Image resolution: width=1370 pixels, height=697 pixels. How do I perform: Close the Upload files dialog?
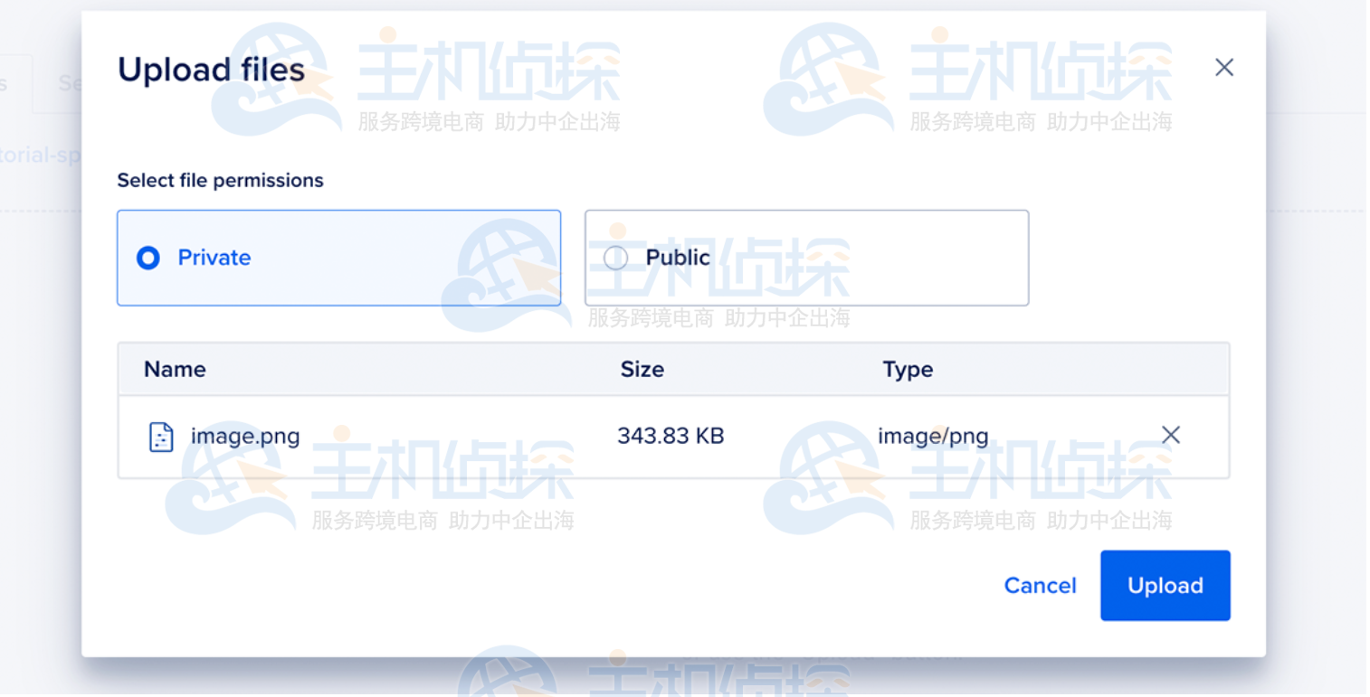coord(1224,68)
